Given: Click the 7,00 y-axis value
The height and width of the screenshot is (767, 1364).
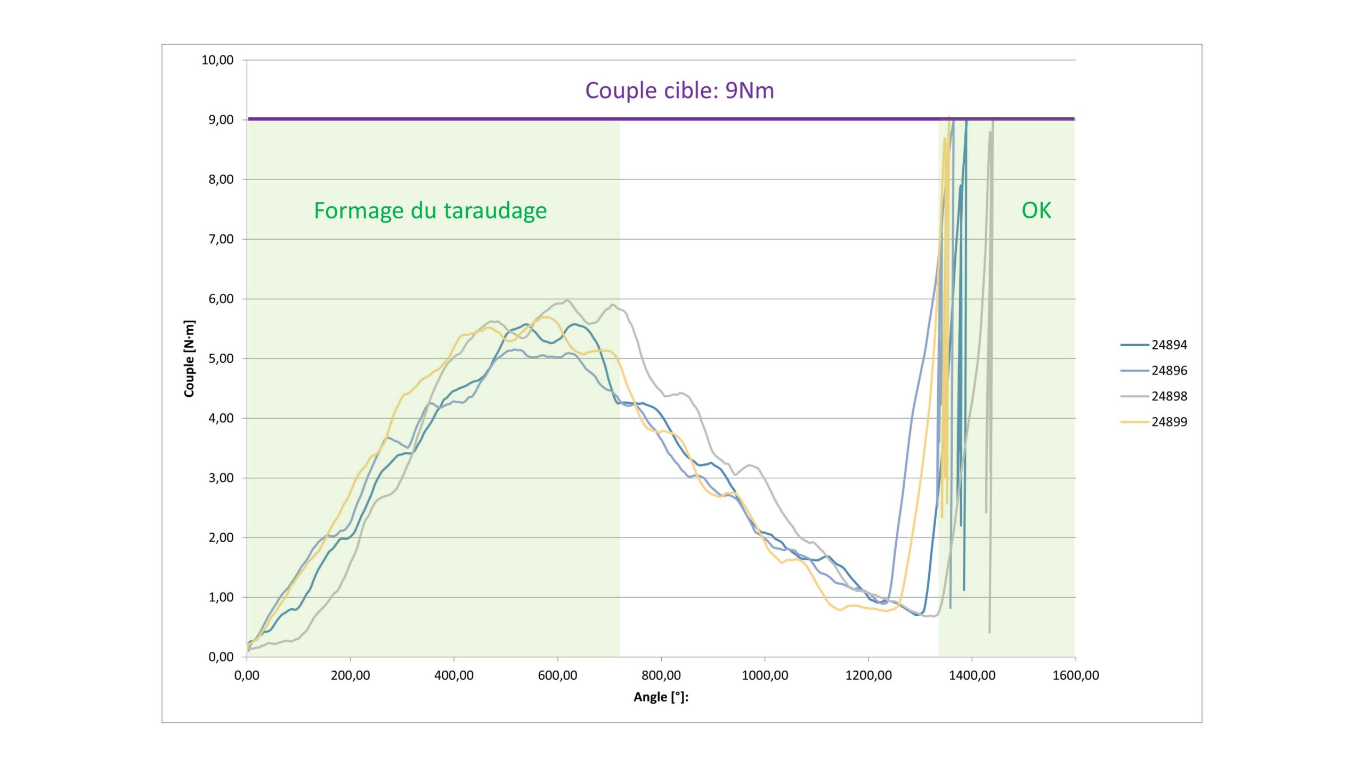Looking at the screenshot, I should pyautogui.click(x=221, y=239).
